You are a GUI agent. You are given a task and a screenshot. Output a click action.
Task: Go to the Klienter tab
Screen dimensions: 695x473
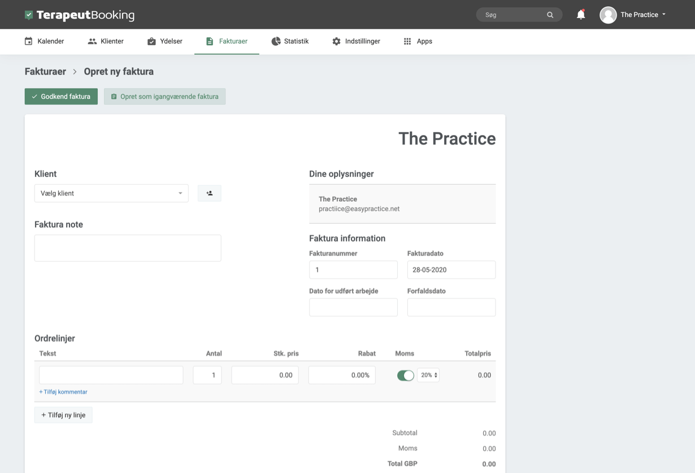106,41
